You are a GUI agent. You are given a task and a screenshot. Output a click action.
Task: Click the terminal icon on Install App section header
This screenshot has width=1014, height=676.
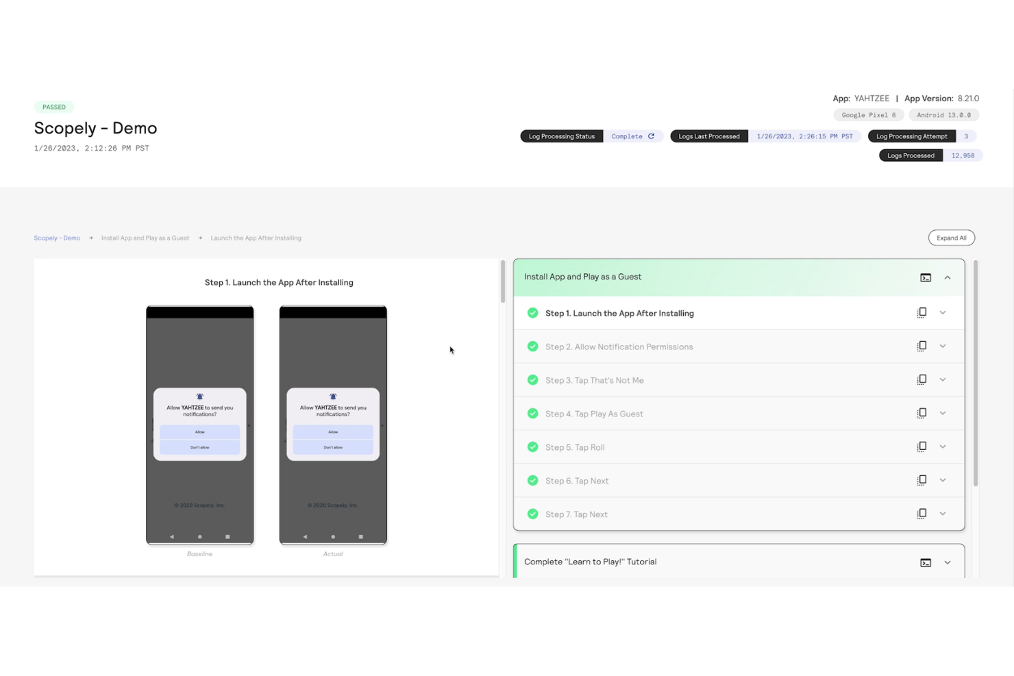[926, 277]
